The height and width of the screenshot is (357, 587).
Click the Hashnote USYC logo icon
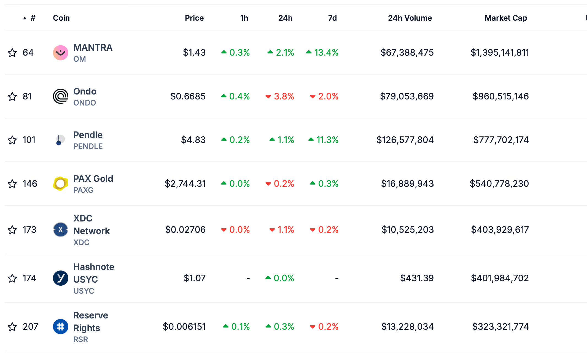[60, 278]
